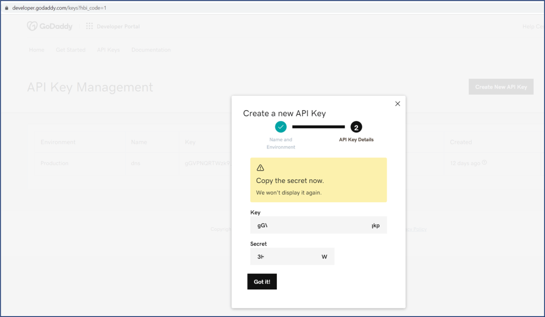Click the warning triangle icon in the yellow notice
The image size is (545, 317).
point(260,168)
